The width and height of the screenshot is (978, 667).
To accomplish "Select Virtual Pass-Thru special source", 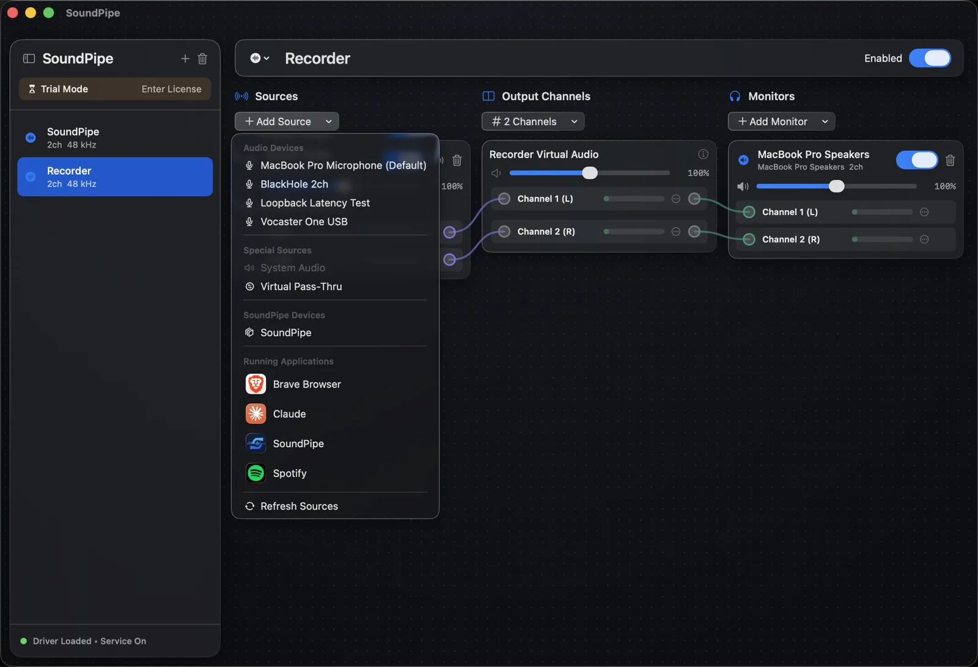I will (x=335, y=286).
